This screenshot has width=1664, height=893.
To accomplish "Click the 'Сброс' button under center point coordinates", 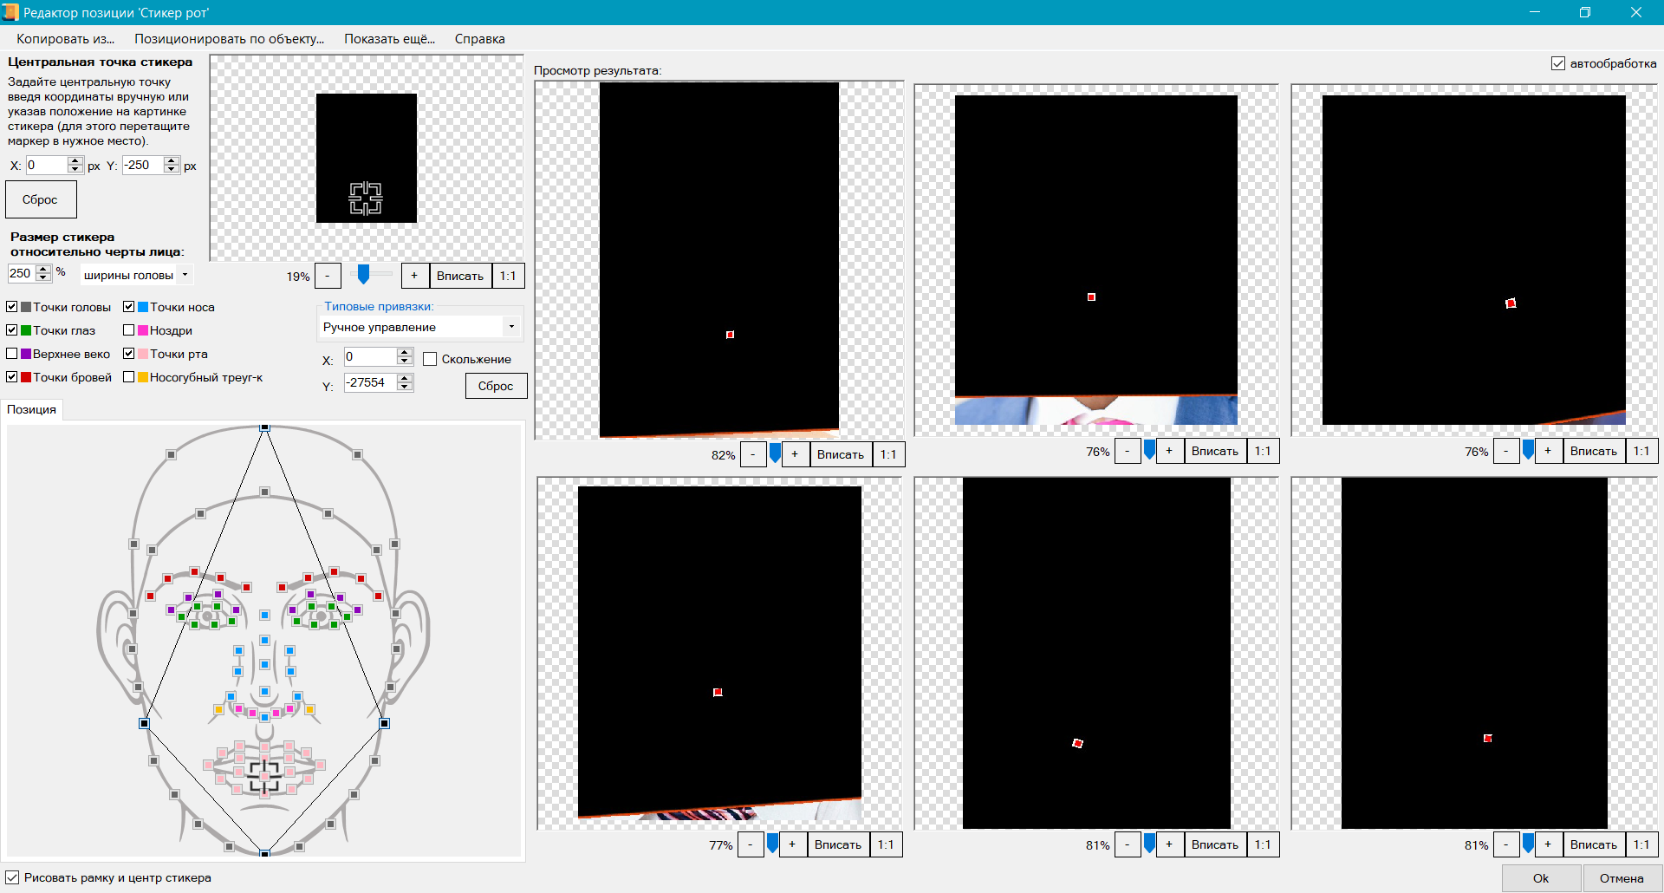I will [x=41, y=199].
